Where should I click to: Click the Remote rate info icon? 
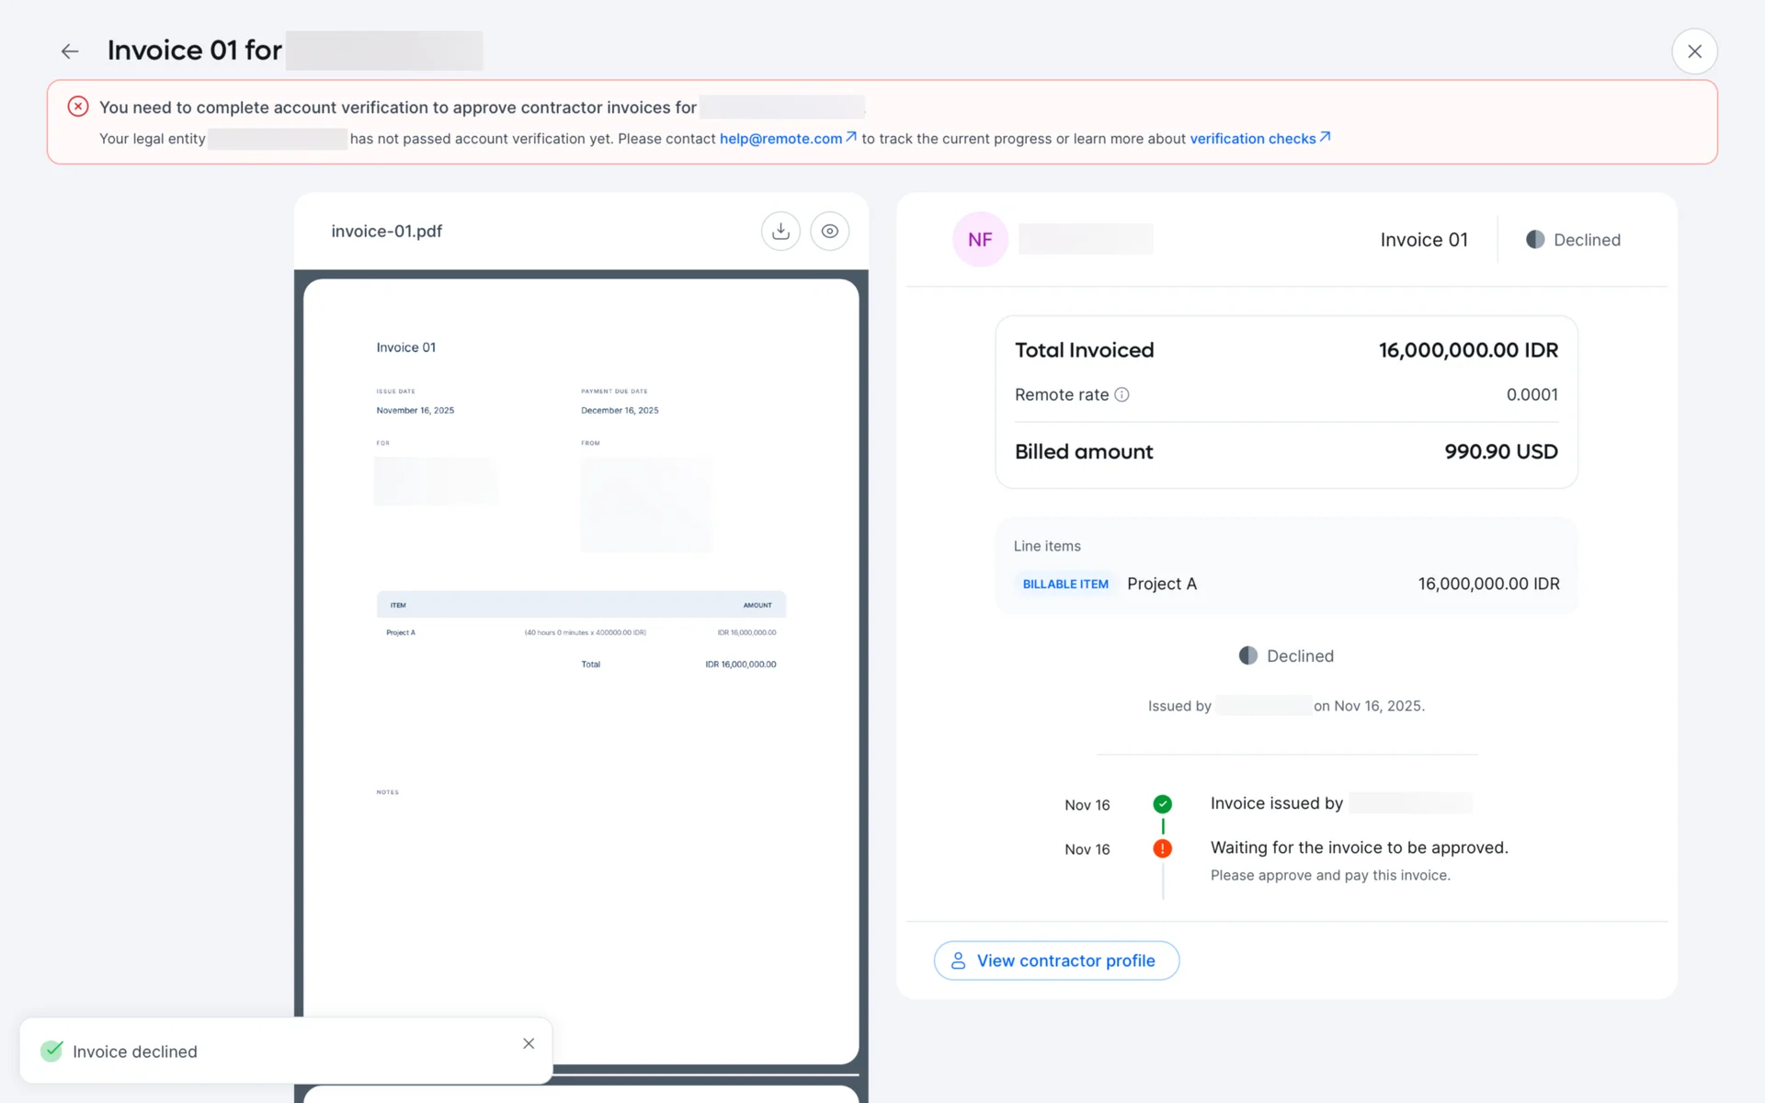click(x=1122, y=395)
